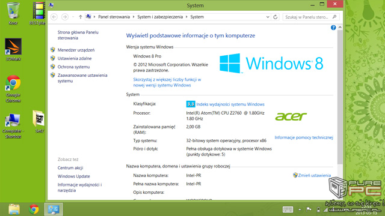This screenshot has height=216, width=385.
Task: Close the System window
Action: coord(335,4)
